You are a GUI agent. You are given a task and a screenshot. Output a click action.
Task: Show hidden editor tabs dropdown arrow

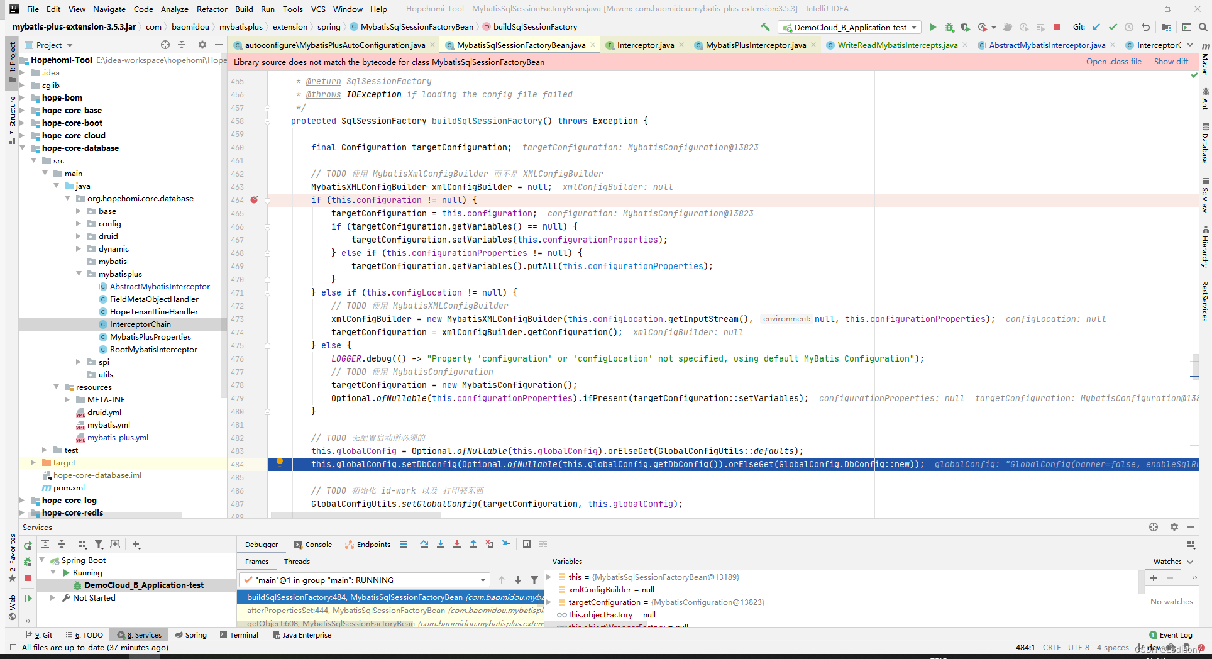pos(1190,45)
